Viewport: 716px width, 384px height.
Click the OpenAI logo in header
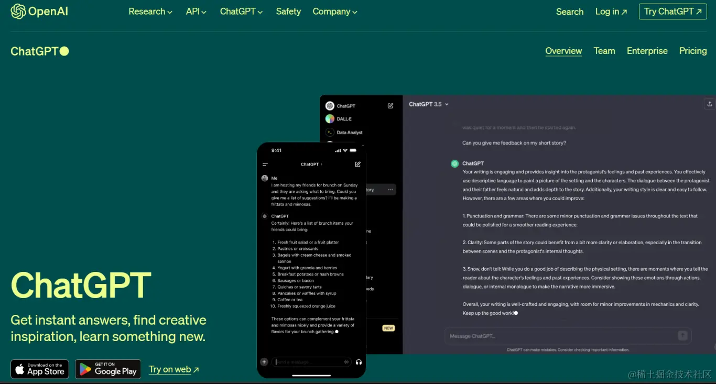(39, 12)
